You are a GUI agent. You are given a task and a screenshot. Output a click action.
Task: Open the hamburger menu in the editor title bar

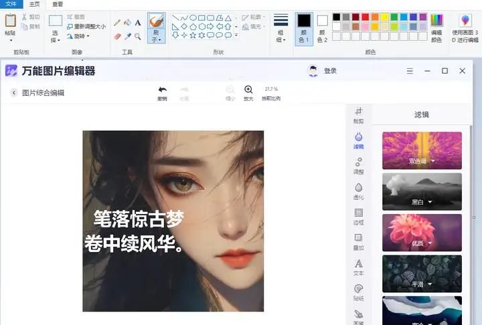point(410,71)
